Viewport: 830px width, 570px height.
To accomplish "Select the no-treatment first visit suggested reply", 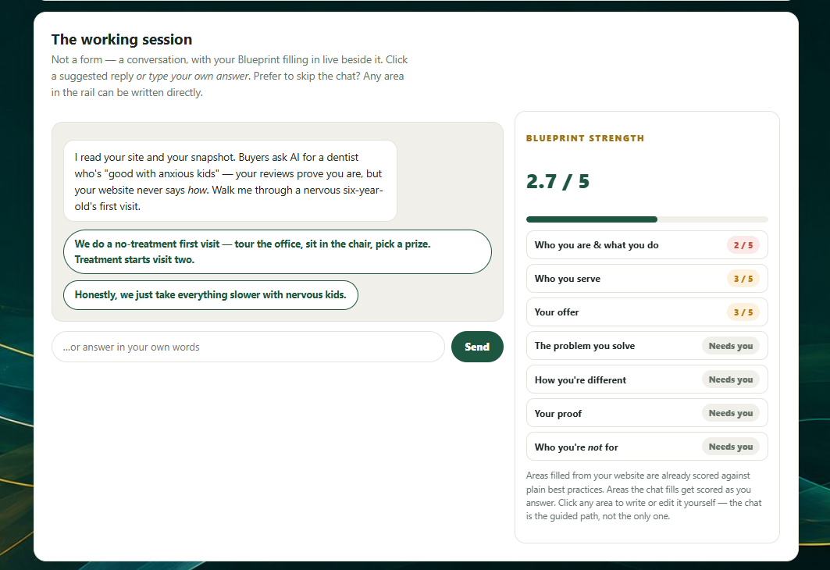I will click(x=277, y=252).
